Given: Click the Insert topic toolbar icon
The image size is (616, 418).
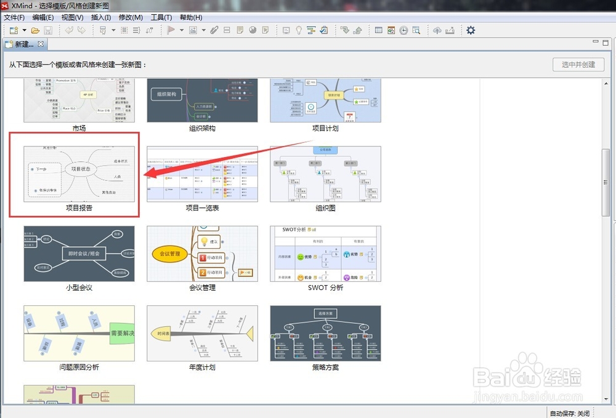Looking at the screenshot, I should click(103, 30).
